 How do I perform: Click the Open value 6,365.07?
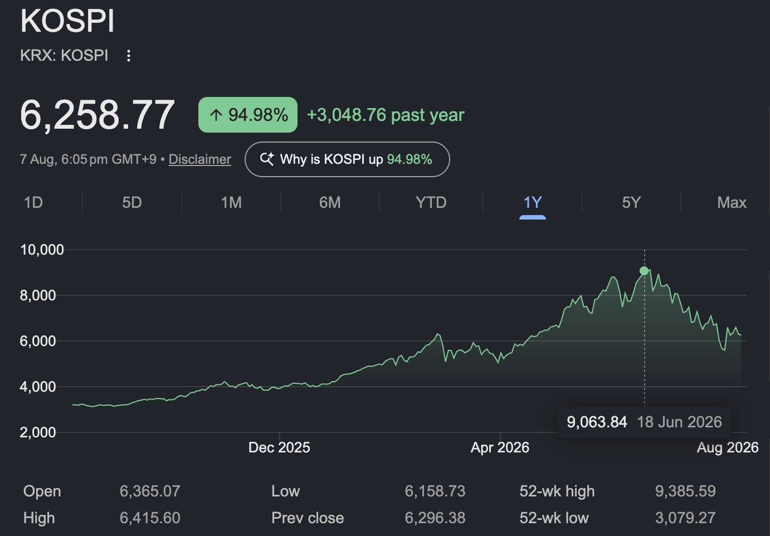[150, 491]
